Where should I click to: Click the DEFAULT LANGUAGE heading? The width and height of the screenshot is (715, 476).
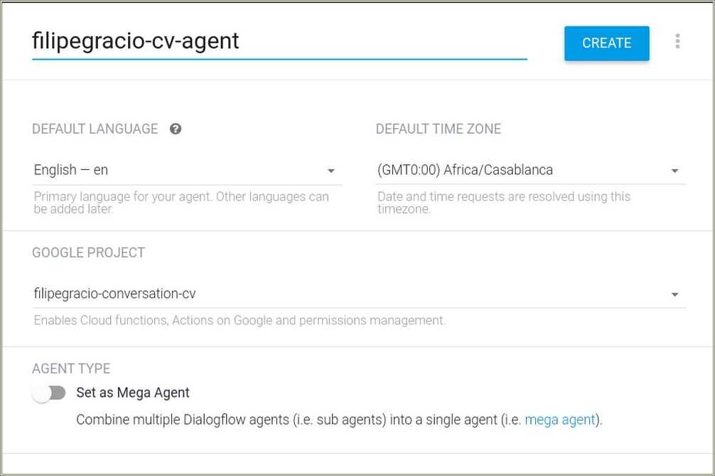95,129
